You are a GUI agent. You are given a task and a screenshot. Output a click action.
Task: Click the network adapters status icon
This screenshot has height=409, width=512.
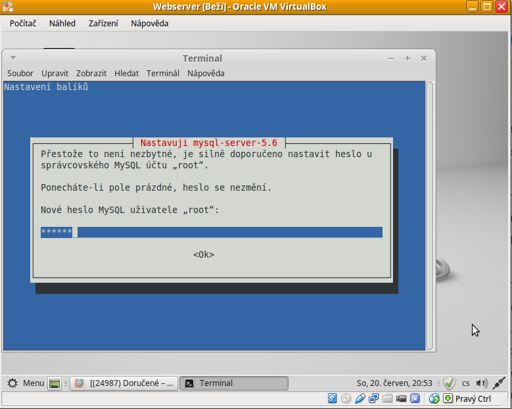tap(373, 398)
